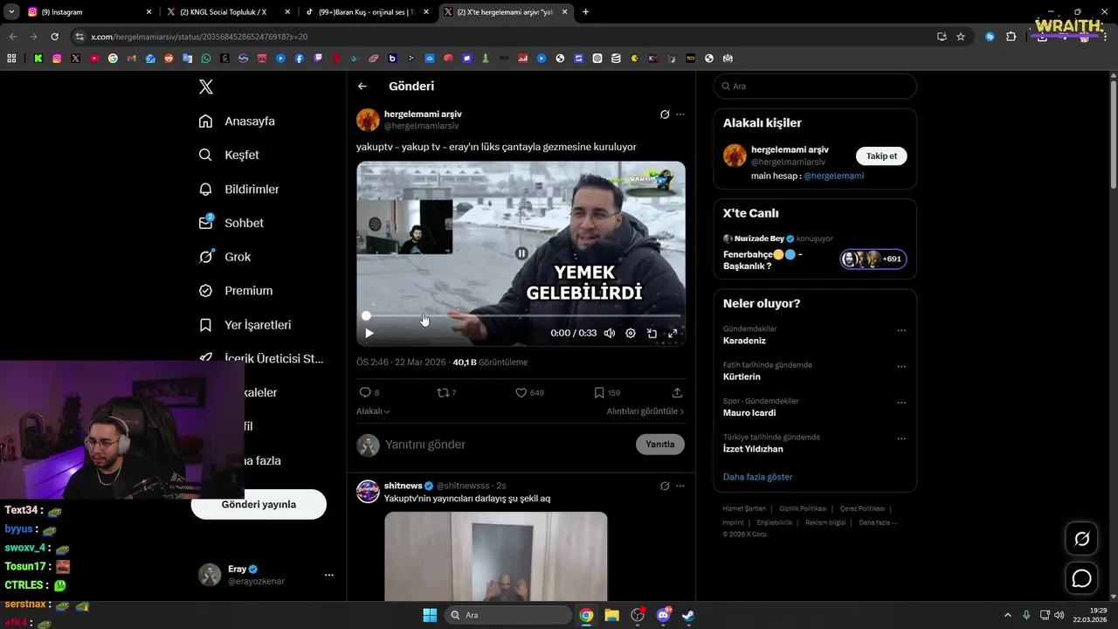Switch to Baran Kuş orijinal ses tab
Viewport: 1118px width, 629px height.
tap(367, 12)
